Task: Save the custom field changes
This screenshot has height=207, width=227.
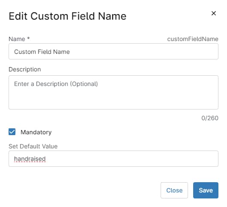Action: click(206, 190)
